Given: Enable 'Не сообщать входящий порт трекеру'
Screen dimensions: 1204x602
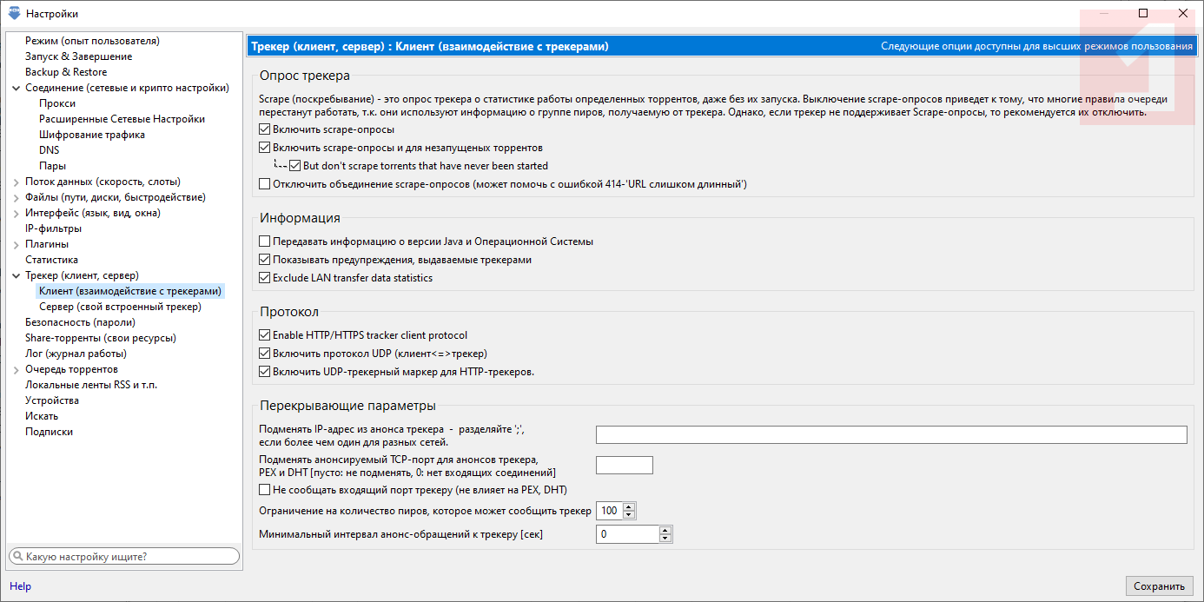Looking at the screenshot, I should pos(265,490).
